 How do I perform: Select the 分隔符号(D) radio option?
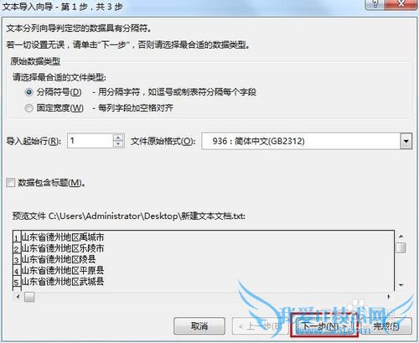pyautogui.click(x=29, y=92)
